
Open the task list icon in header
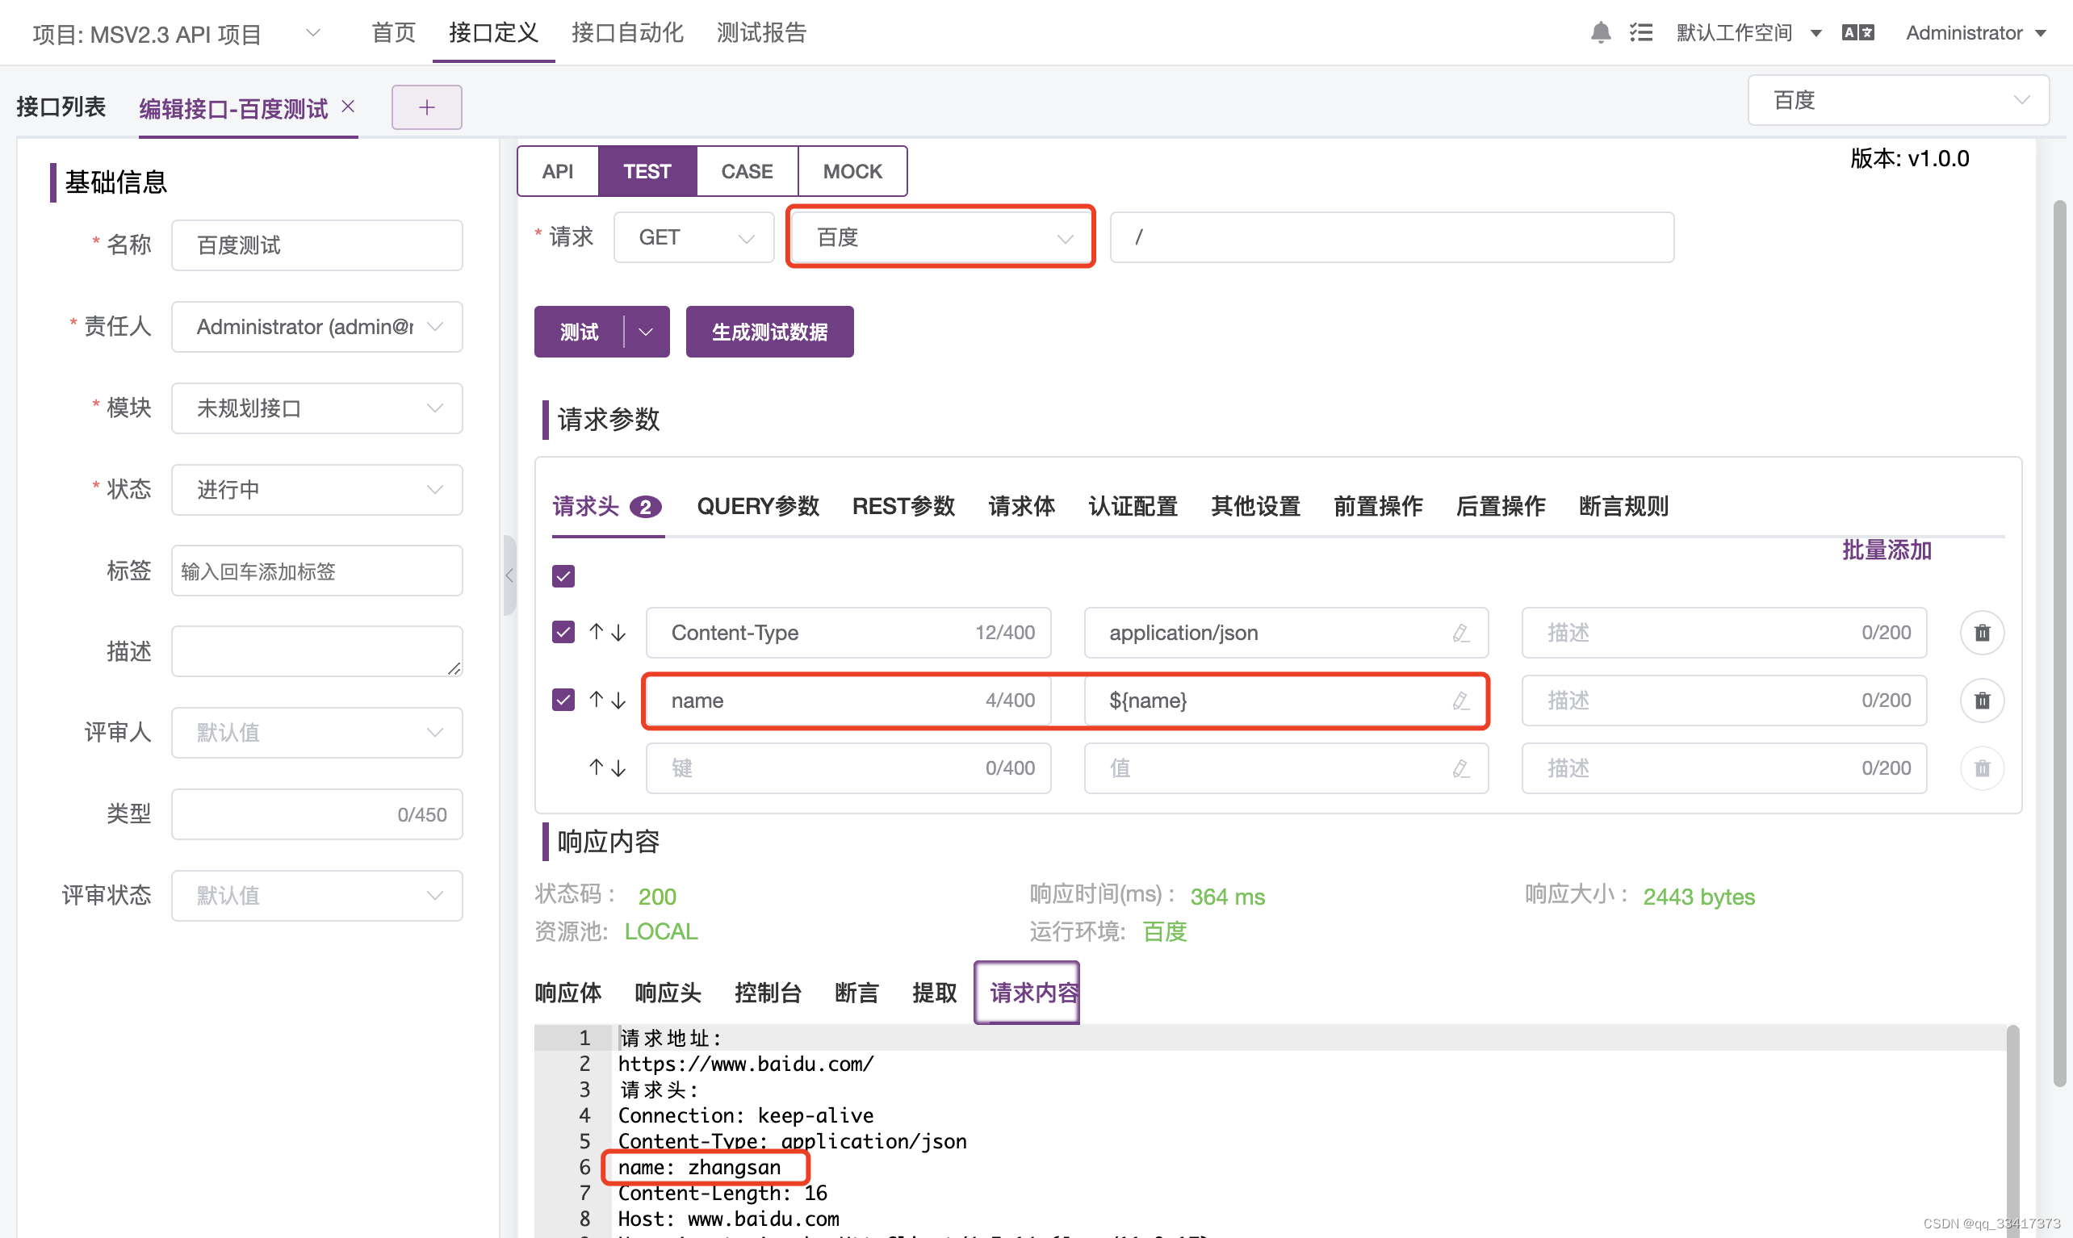[1640, 32]
